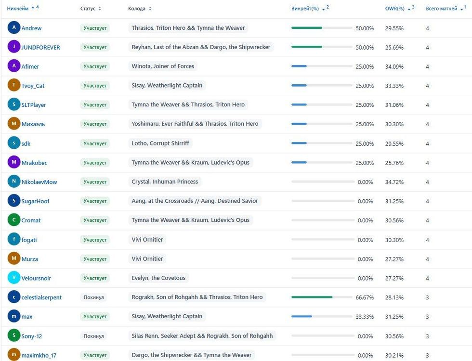This screenshot has width=472, height=361.
Task: Click Tvoy_Cat's orange avatar icon
Action: click(x=14, y=85)
